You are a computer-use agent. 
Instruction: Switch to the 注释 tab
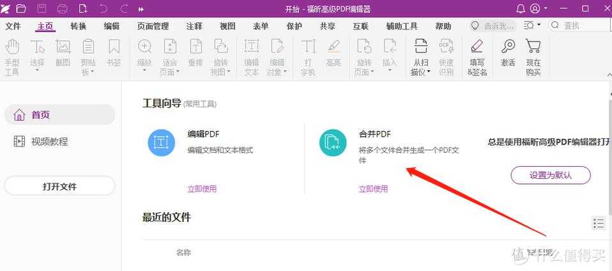click(x=194, y=26)
